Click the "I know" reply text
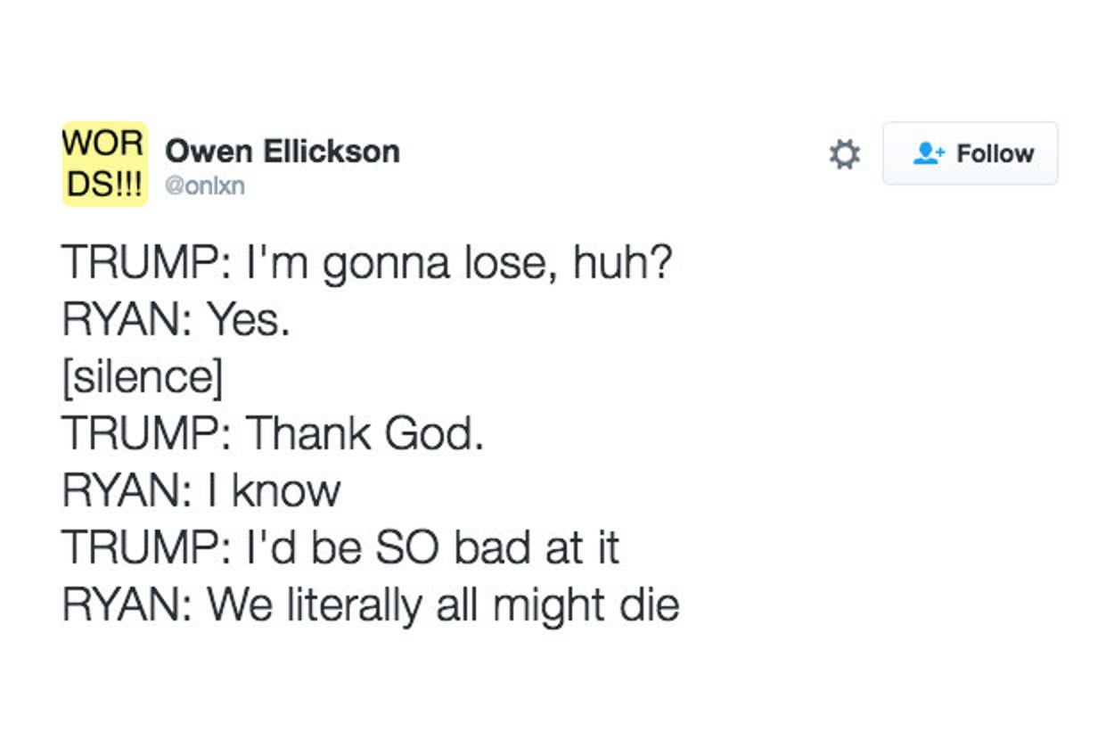The image size is (1114, 740). [274, 491]
